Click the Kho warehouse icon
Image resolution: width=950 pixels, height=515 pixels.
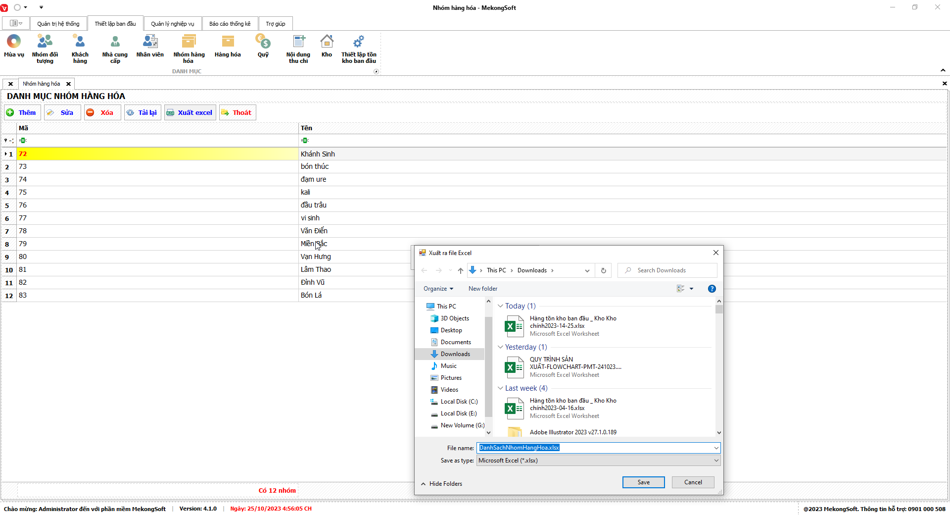(x=327, y=46)
